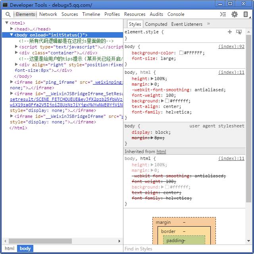The height and width of the screenshot is (254, 254).
Task: Show more sidebar tabs chevron
Action: point(208,24)
